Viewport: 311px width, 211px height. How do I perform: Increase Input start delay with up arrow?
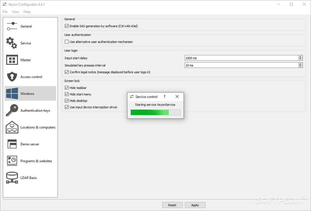tap(300, 57)
